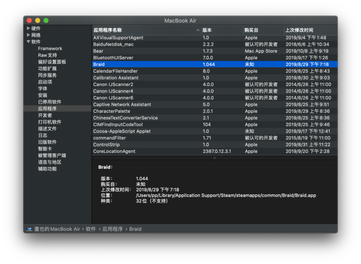Select Raw 支持 in the sidebar
361x264 pixels.
click(x=47, y=55)
